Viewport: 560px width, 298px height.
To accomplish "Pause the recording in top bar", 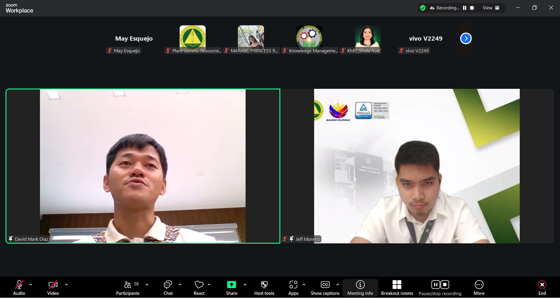I will pos(465,8).
